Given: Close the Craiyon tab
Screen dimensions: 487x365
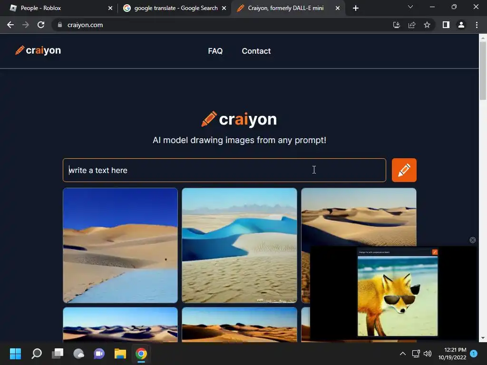Looking at the screenshot, I should (x=338, y=8).
